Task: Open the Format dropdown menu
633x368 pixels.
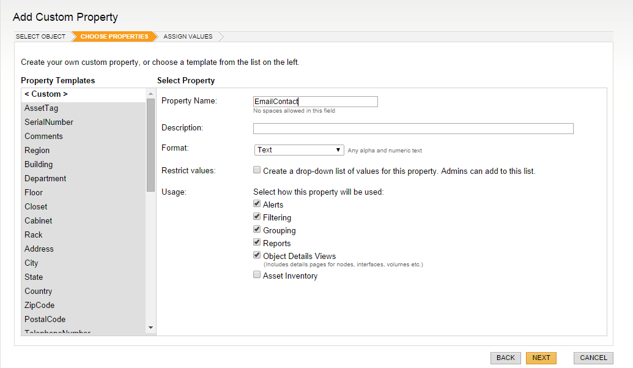Action: tap(338, 149)
